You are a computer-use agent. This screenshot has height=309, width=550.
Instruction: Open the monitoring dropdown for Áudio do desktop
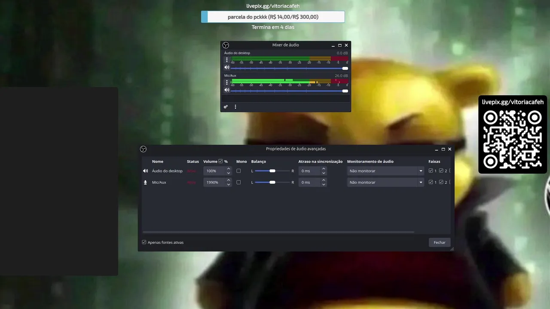pos(385,171)
